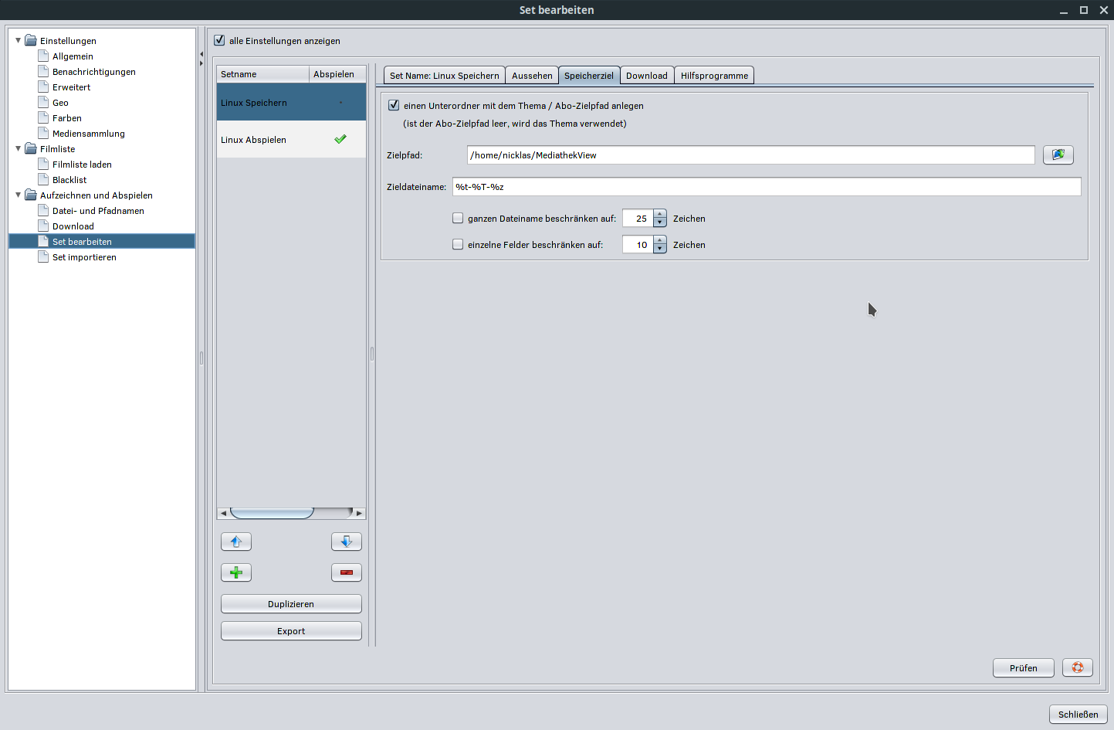Collapse the Filmliste tree node
The height and width of the screenshot is (730, 1114).
pyautogui.click(x=19, y=148)
